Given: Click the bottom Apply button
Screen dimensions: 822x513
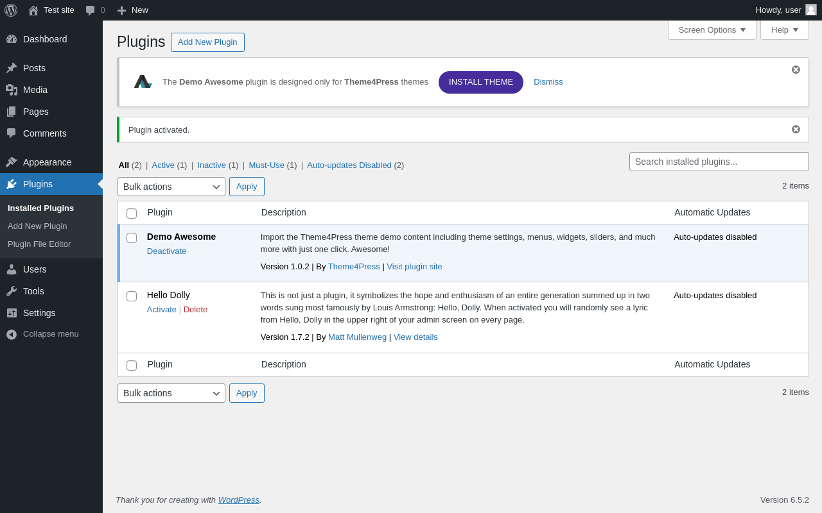Looking at the screenshot, I should coord(247,393).
